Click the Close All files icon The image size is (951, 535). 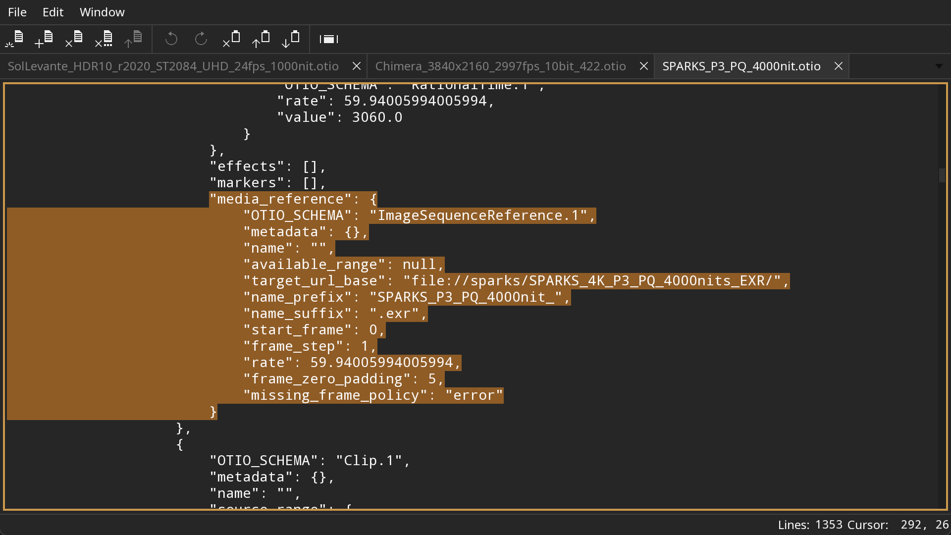coord(104,39)
